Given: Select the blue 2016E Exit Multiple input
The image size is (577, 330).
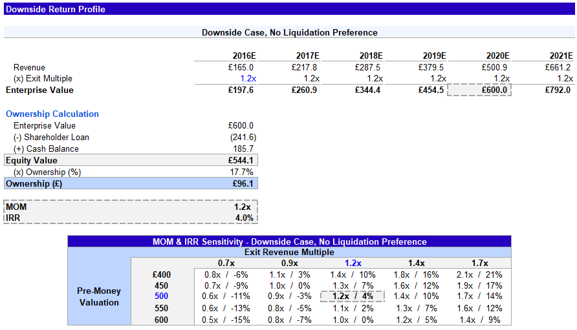Looking at the screenshot, I should 246,79.
